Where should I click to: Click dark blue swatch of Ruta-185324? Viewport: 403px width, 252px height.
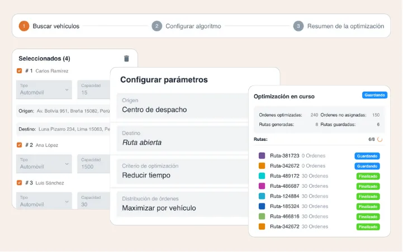[262, 206]
